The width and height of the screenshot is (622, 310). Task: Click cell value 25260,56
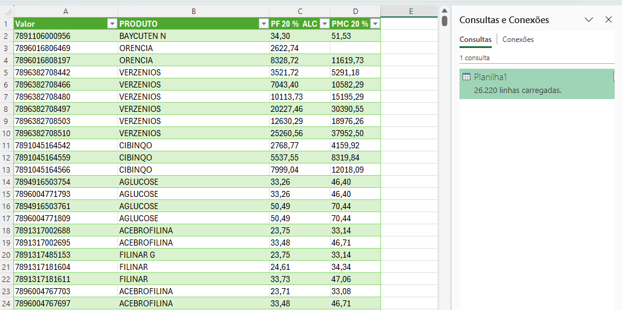[x=299, y=133]
